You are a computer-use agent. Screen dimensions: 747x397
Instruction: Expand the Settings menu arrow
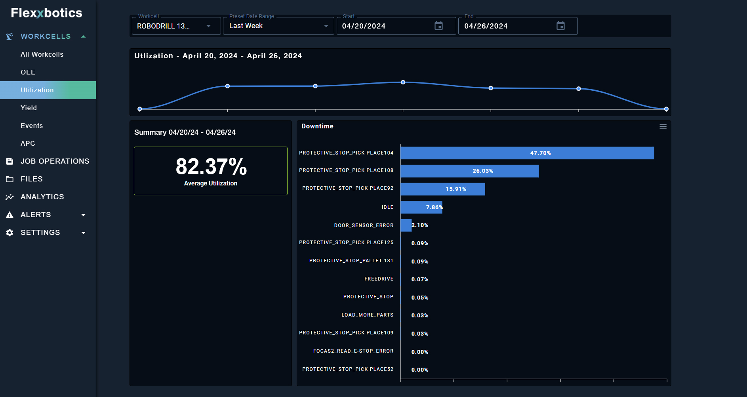click(x=83, y=233)
